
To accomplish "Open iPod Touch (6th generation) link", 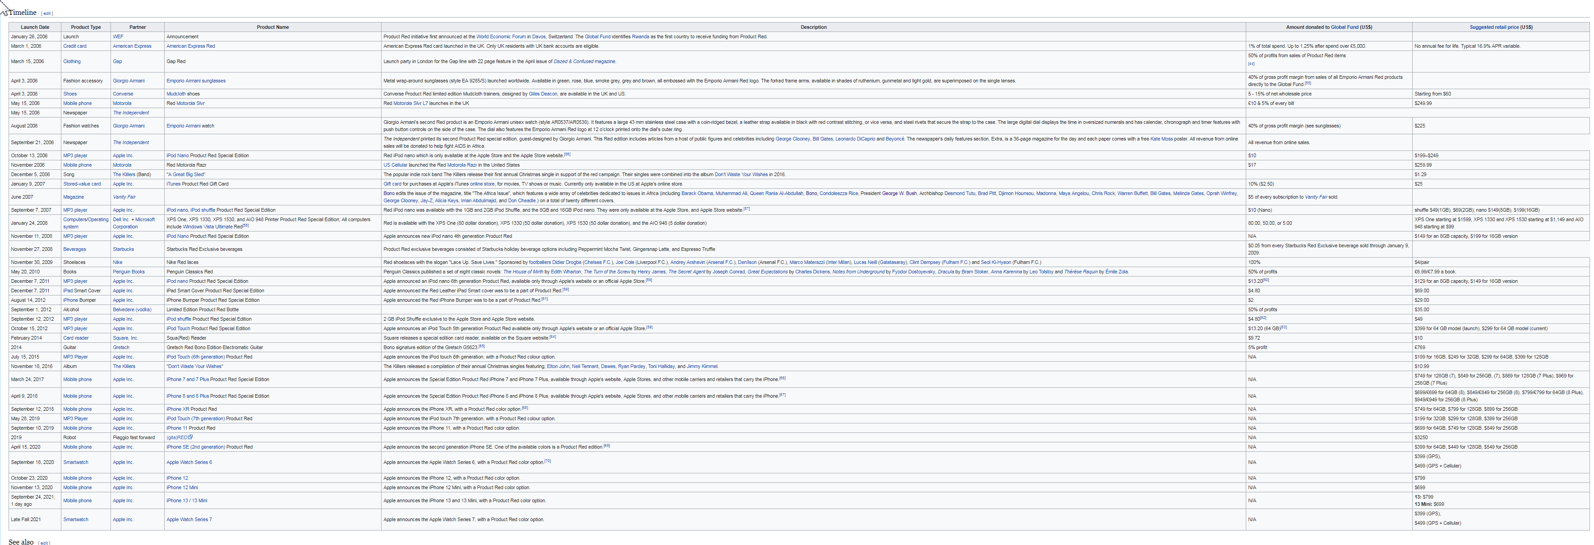I will pos(196,357).
